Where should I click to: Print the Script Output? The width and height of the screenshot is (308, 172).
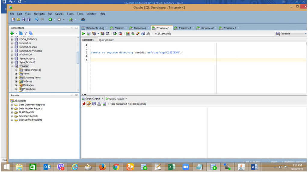(99, 104)
